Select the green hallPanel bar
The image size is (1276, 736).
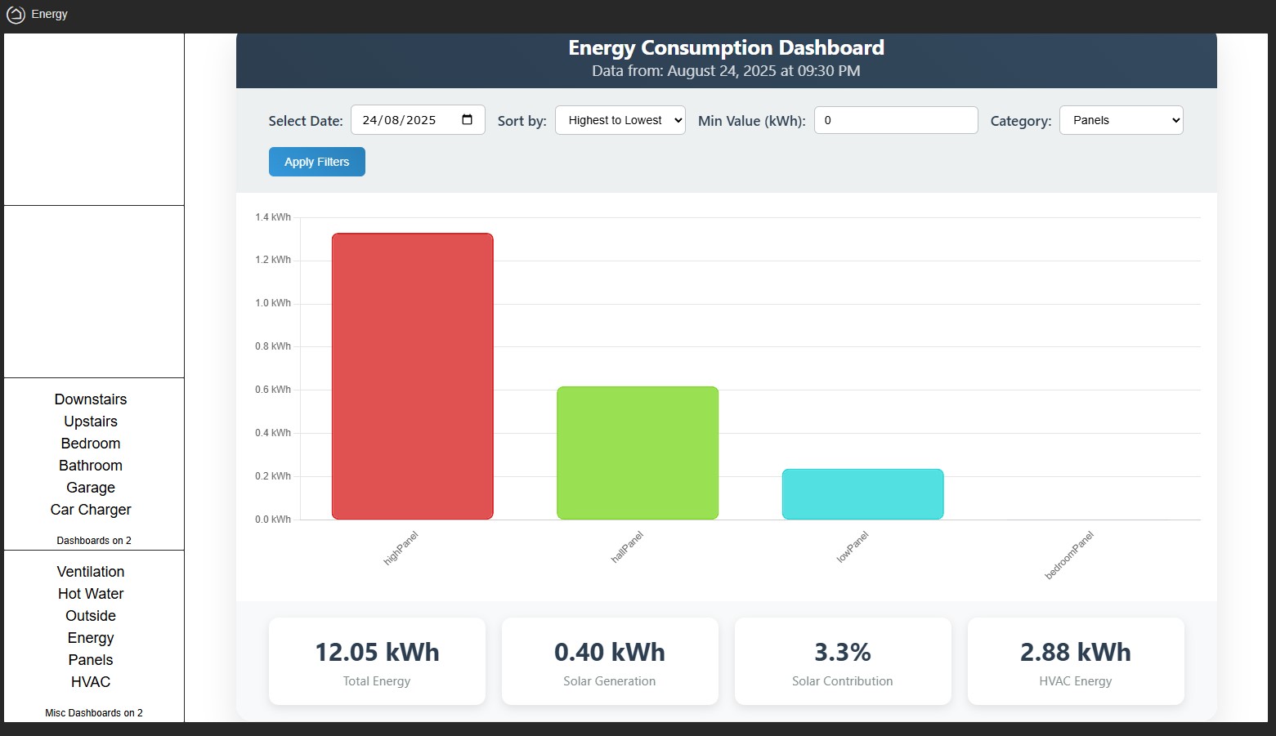[637, 453]
